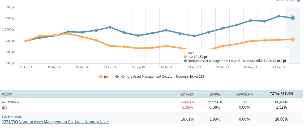This screenshot has height=128, width=304.
Task: Click the highlighted teal point at 01 Jan 20
Action: click(x=293, y=18)
